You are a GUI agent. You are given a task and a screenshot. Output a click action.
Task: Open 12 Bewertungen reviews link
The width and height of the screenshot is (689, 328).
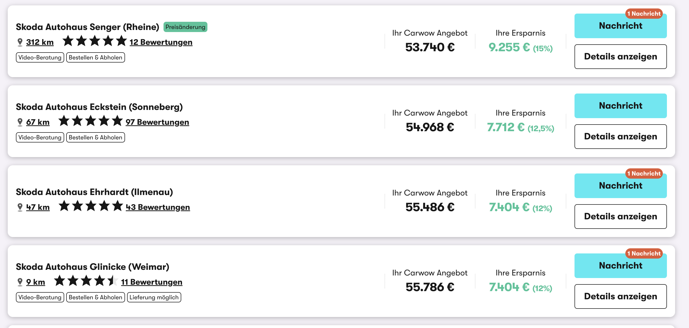161,42
